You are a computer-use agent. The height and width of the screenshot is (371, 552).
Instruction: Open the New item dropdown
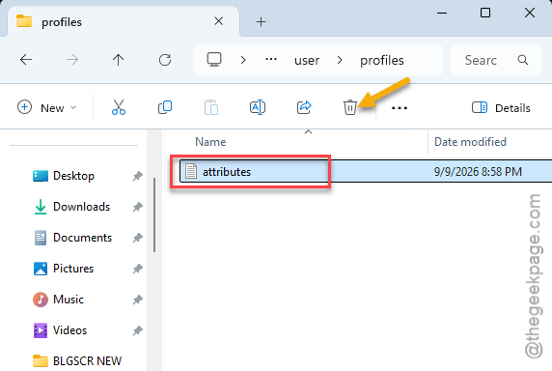tap(47, 107)
